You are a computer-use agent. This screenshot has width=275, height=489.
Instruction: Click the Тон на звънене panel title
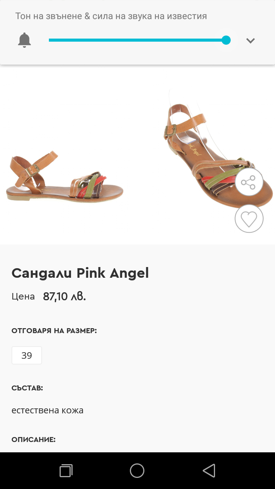[x=111, y=16]
